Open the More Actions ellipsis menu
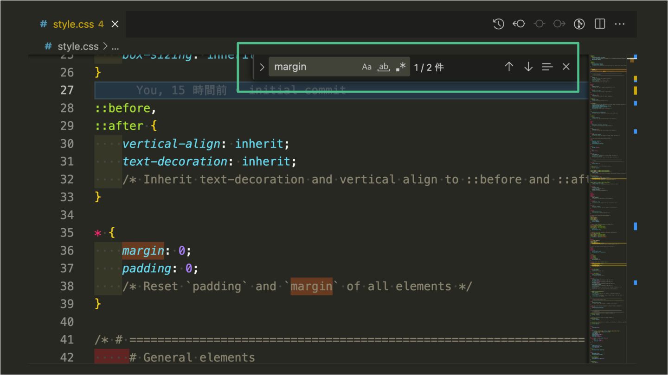The image size is (668, 375). click(620, 24)
